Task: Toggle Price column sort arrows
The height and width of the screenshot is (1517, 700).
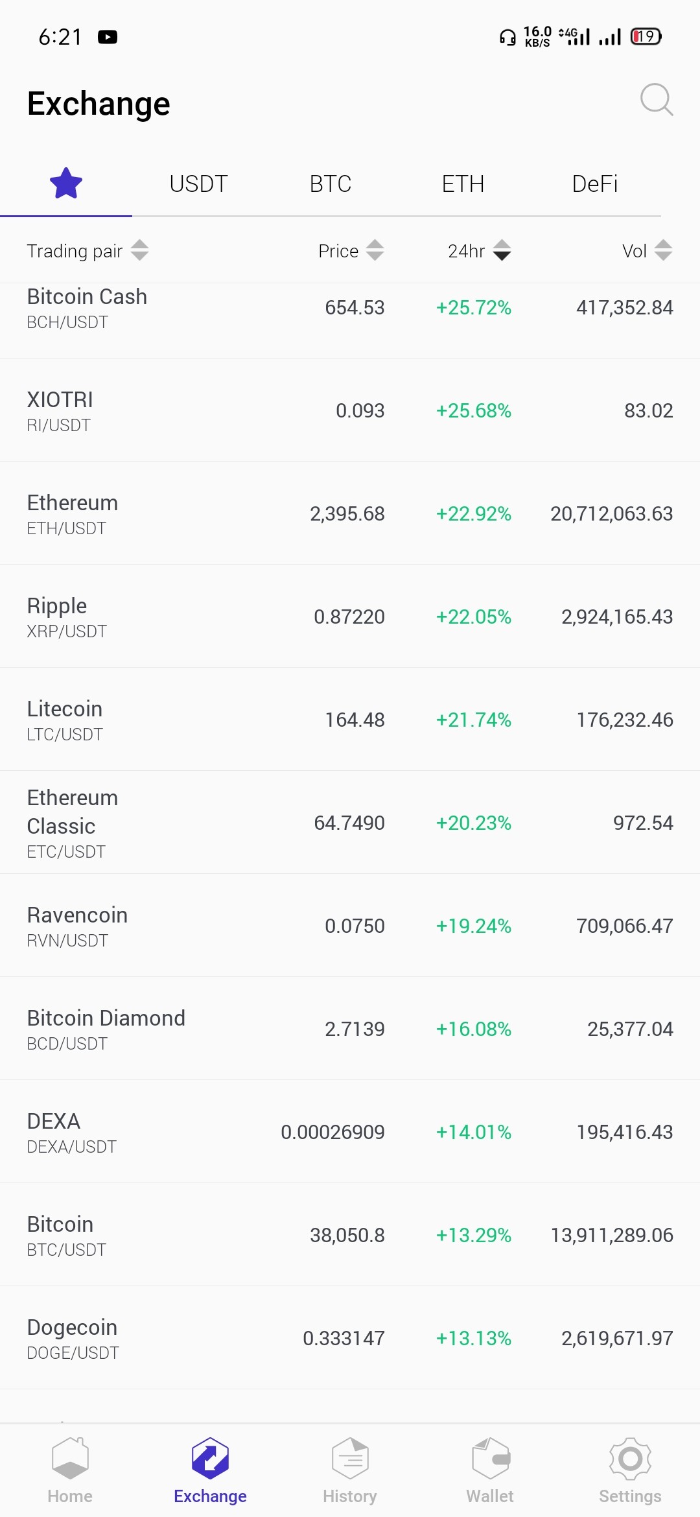Action: tap(375, 250)
